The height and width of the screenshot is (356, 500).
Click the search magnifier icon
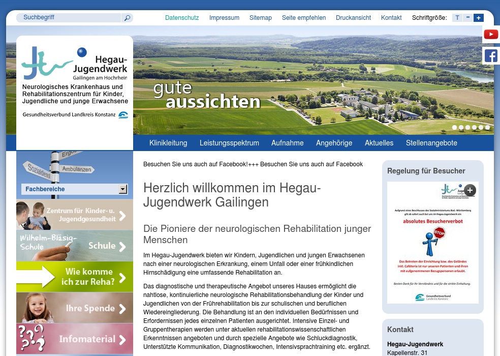(127, 17)
